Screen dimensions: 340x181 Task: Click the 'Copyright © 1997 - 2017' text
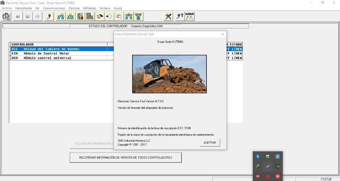tap(132, 144)
